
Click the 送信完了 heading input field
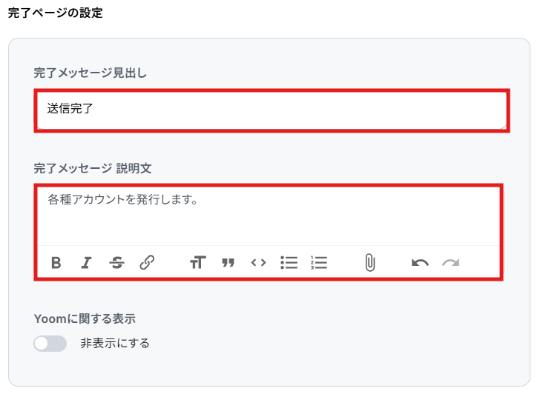pos(272,110)
